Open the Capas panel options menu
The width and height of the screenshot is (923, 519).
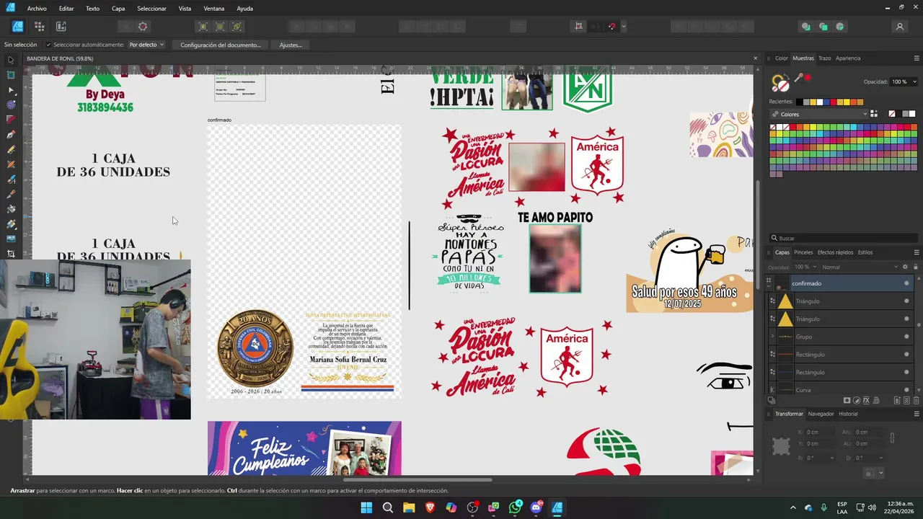(917, 252)
